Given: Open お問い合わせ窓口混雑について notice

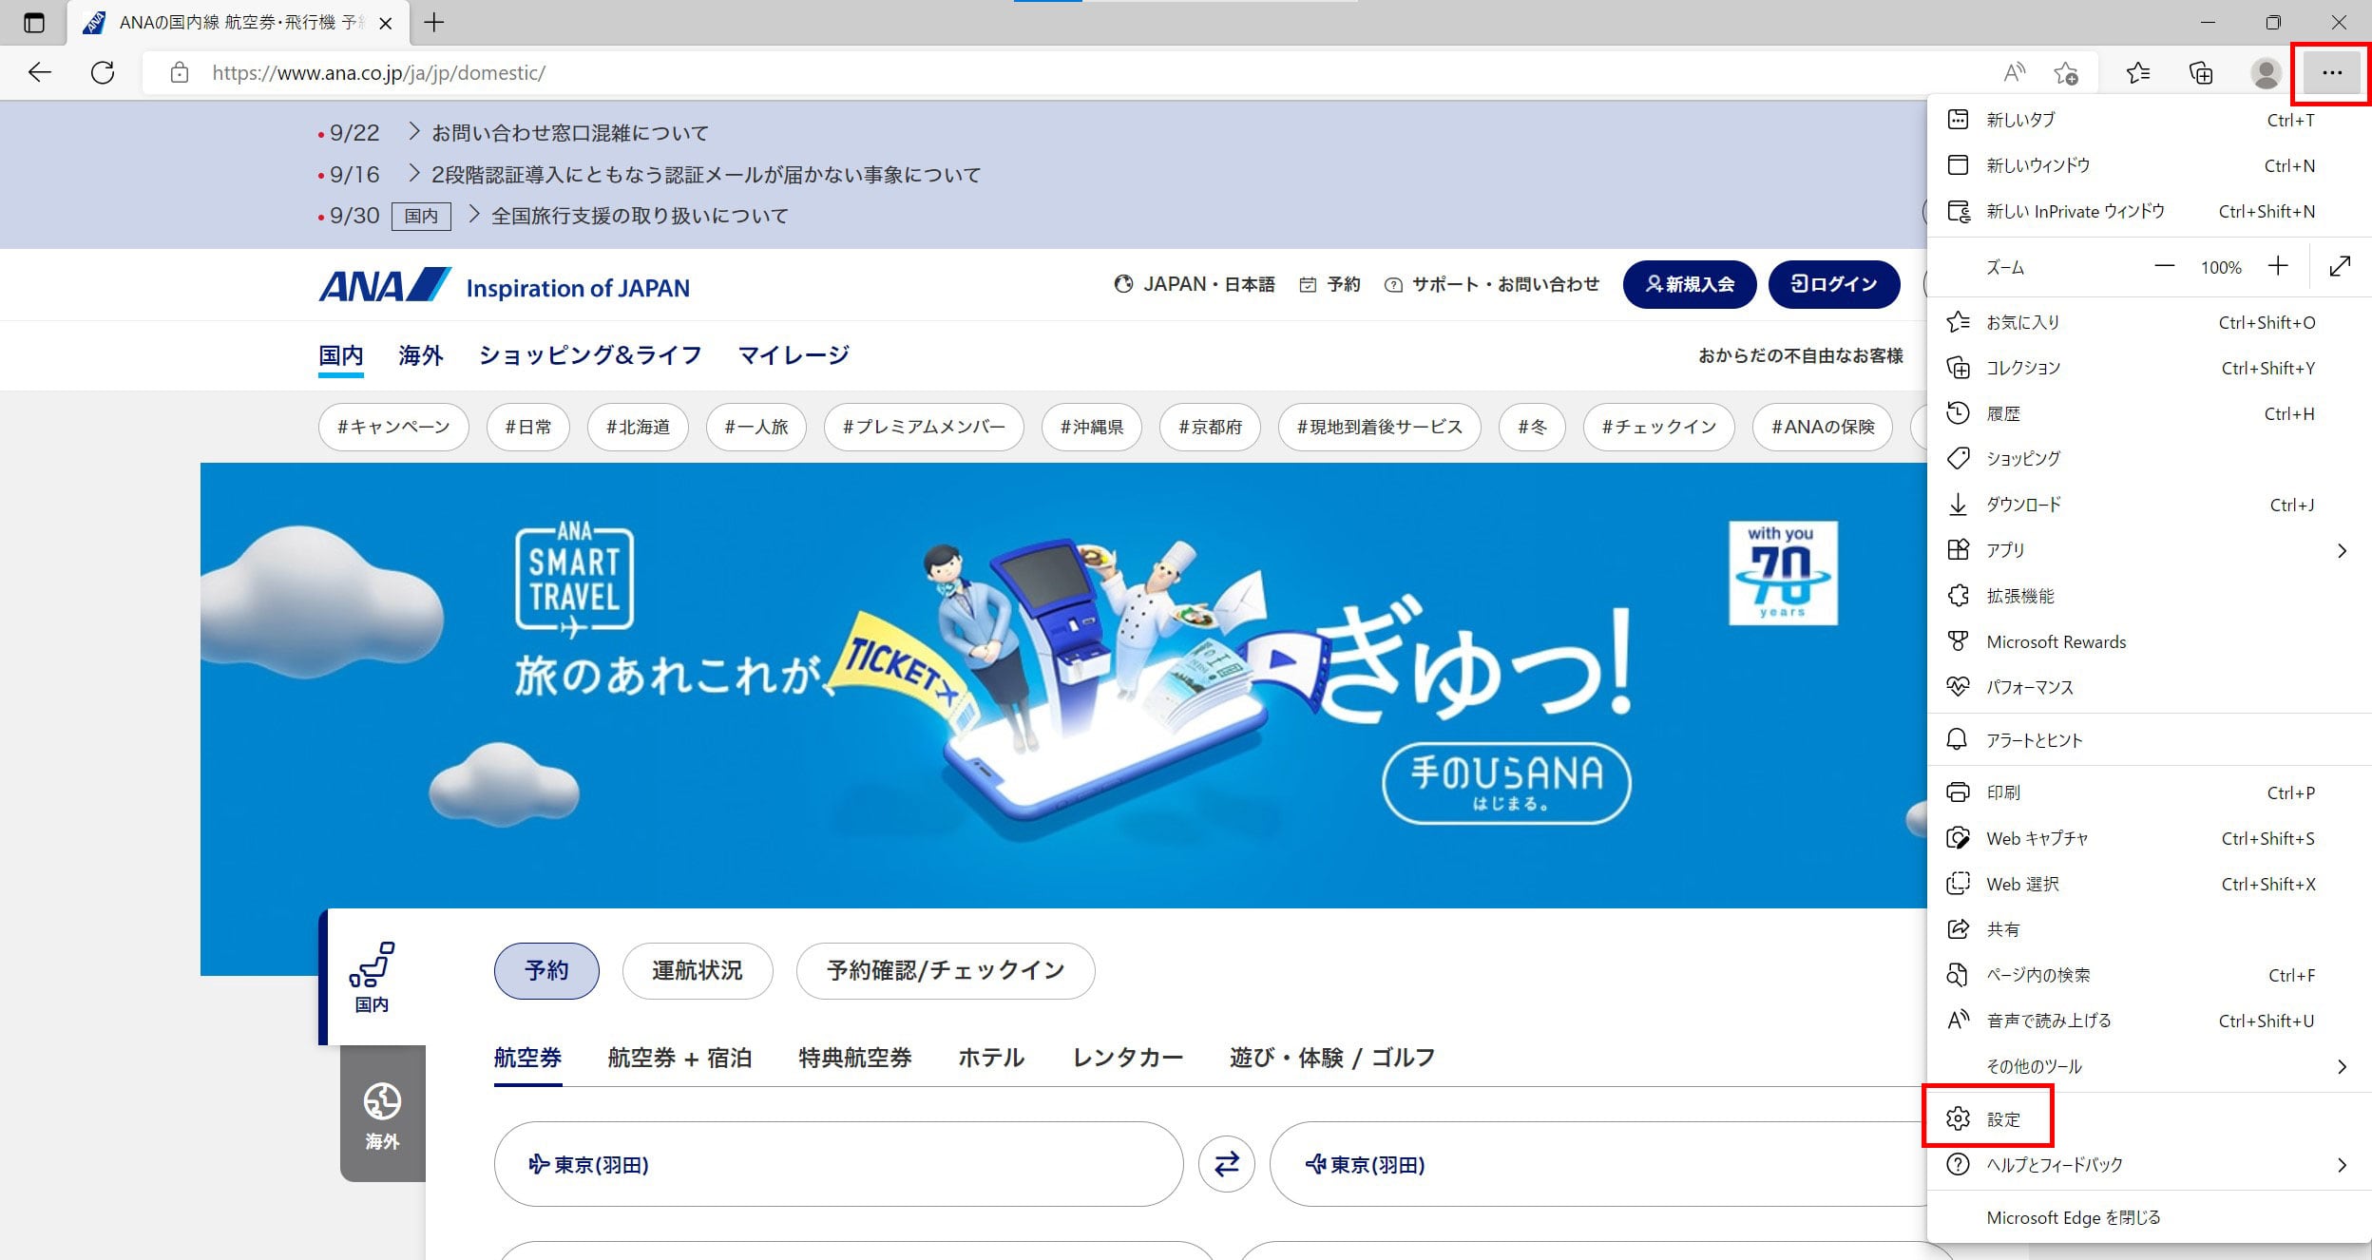Looking at the screenshot, I should coord(570,133).
